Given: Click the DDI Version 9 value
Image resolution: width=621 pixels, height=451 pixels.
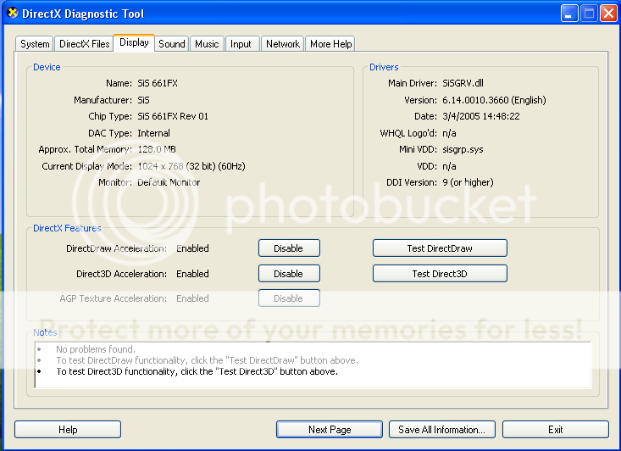Looking at the screenshot, I should (468, 182).
